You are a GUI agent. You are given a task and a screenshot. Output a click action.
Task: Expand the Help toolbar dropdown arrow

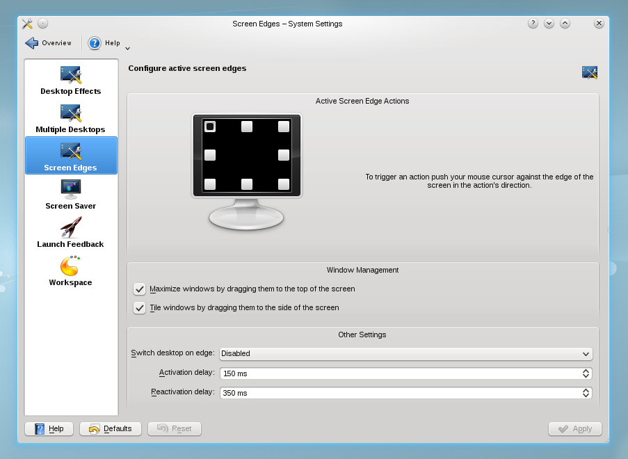(127, 48)
